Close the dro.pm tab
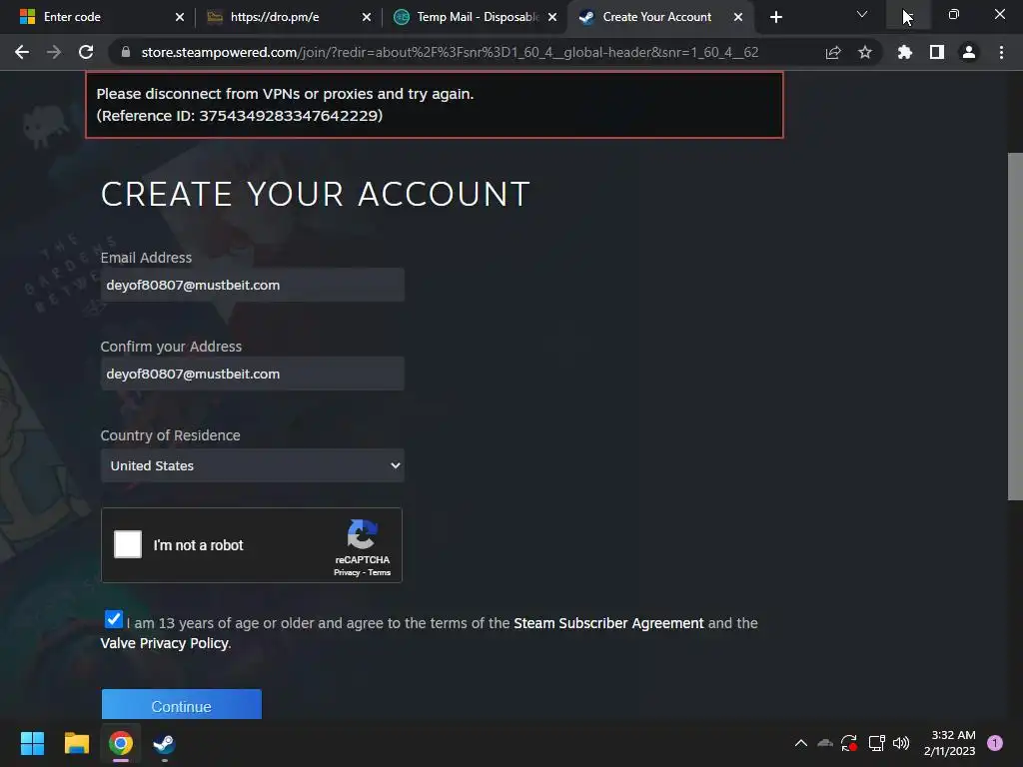 [x=367, y=17]
